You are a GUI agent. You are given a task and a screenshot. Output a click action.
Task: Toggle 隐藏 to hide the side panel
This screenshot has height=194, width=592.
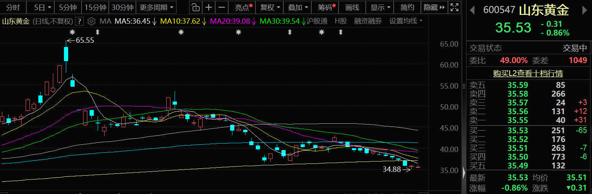(x=434, y=7)
